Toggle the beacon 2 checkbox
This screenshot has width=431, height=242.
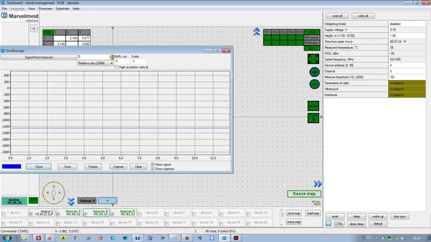(31, 214)
